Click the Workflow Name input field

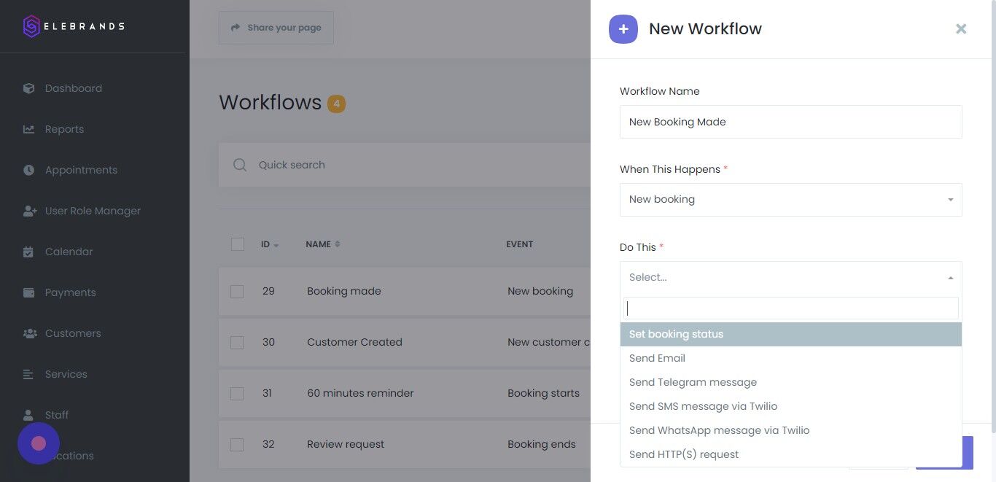[x=791, y=122]
